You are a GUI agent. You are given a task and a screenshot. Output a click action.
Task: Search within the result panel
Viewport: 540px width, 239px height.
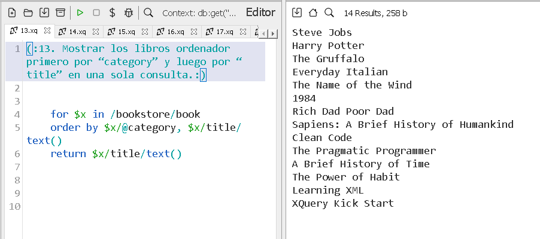click(x=329, y=13)
